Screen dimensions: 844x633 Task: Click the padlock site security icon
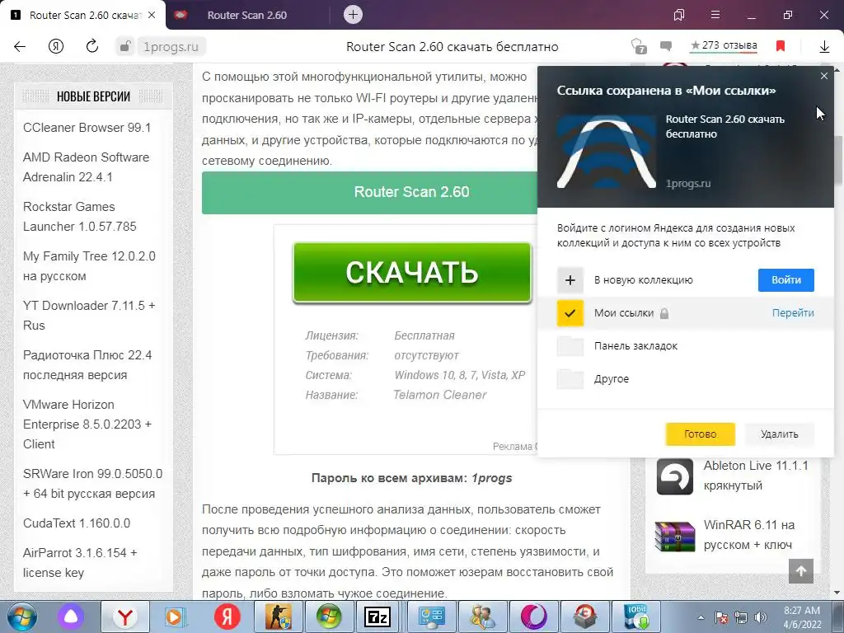[125, 47]
